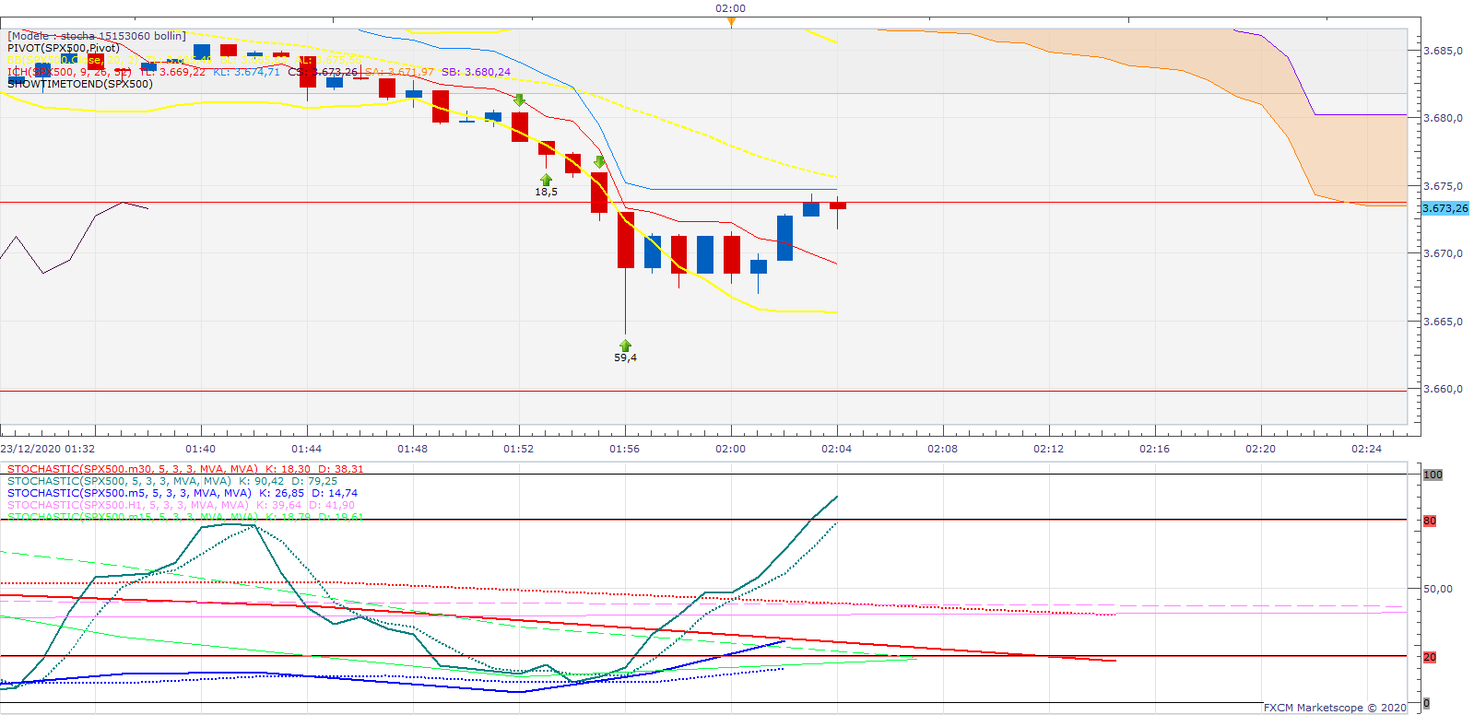Select the PIVOT(SPX500,Pivot) indicator label
The height and width of the screenshot is (715, 1474).
pyautogui.click(x=64, y=48)
